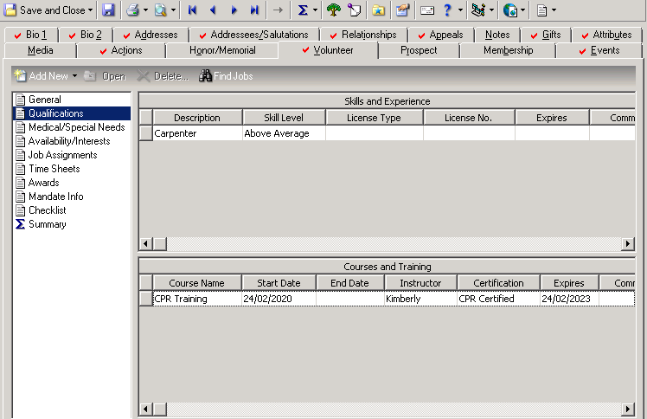
Task: Go to the first record arrow
Action: tap(192, 10)
